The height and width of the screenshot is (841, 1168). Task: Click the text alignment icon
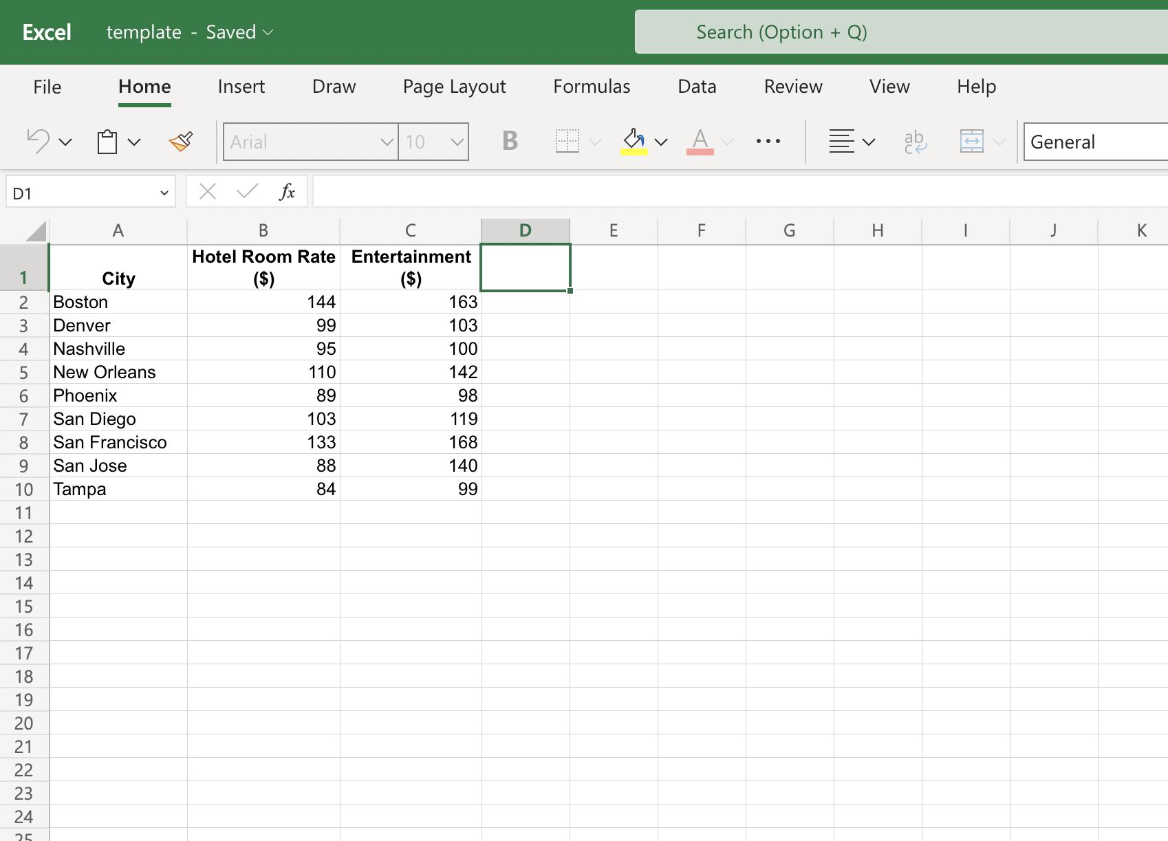pyautogui.click(x=841, y=142)
